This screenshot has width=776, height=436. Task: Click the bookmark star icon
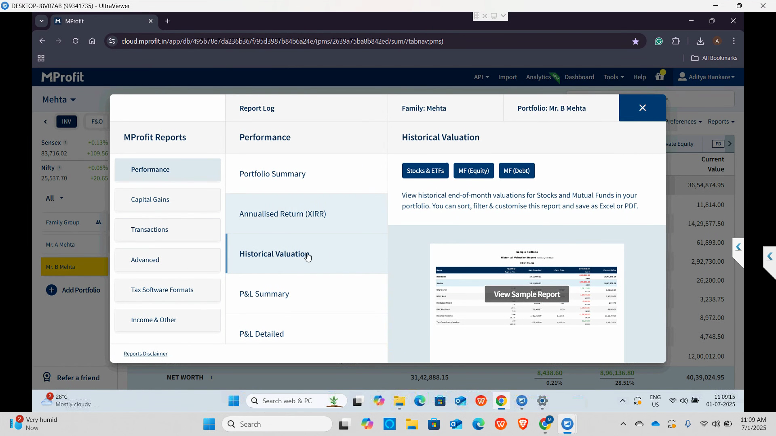tap(635, 41)
